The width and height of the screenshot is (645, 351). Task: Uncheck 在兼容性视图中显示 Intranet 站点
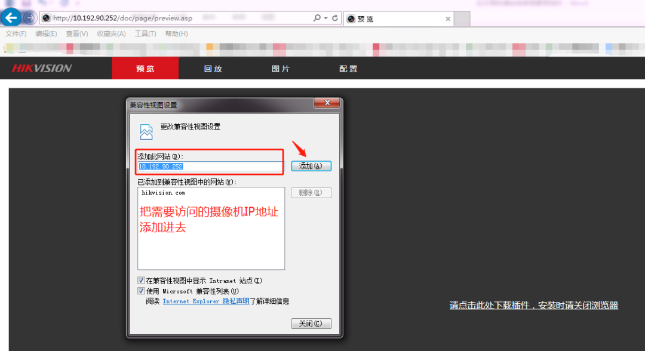pyautogui.click(x=141, y=280)
